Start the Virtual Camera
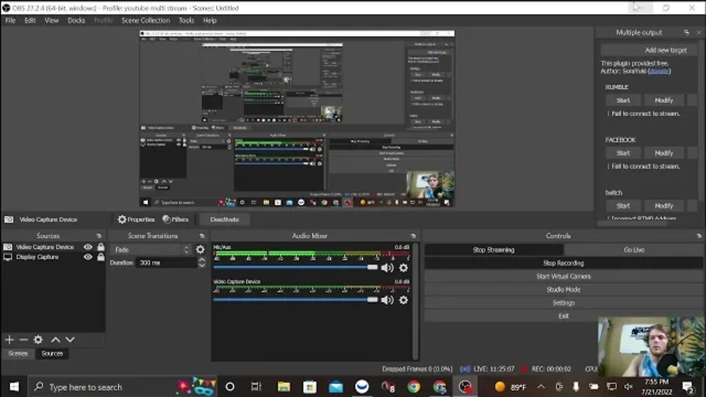Screen dimensions: 706x397 [563, 276]
